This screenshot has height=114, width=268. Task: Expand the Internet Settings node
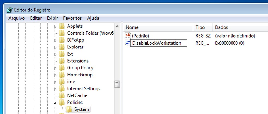(x=55, y=89)
